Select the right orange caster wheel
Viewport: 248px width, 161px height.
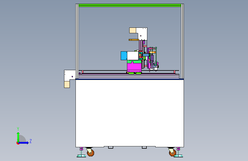pos(172,153)
